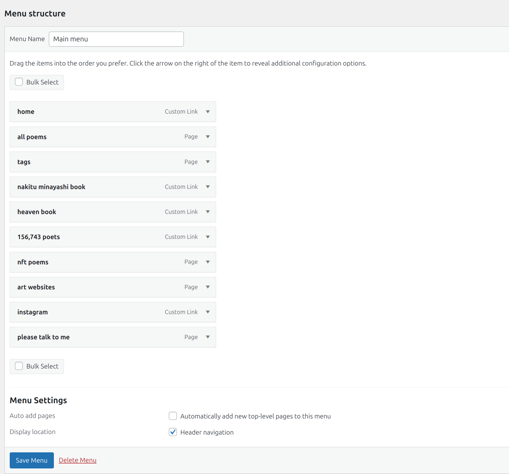The height and width of the screenshot is (474, 509).
Task: Expand please talk to me arrow
Action: pyautogui.click(x=208, y=337)
